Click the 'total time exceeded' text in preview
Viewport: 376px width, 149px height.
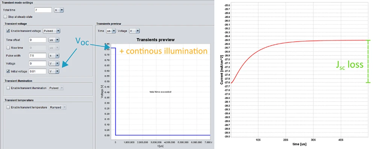point(160,92)
